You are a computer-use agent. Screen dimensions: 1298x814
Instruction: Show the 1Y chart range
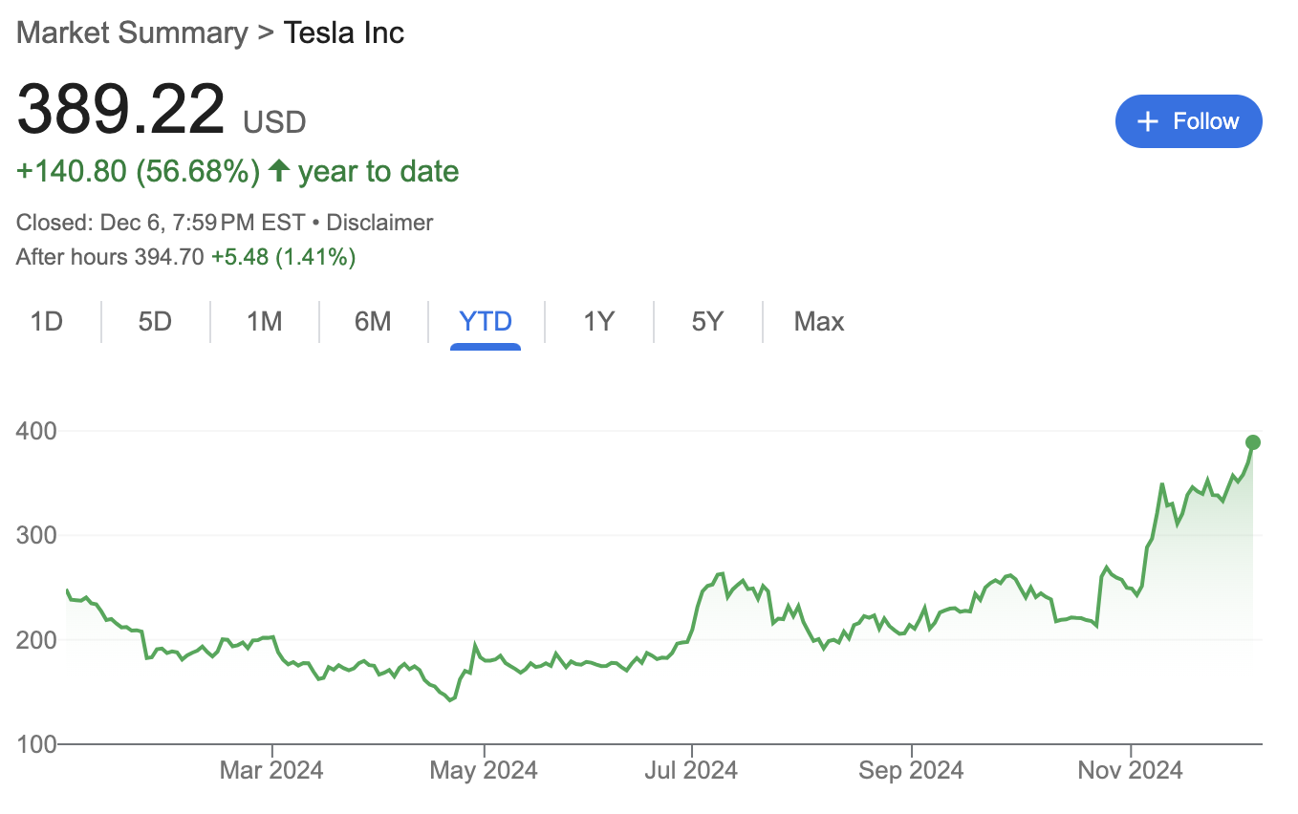click(598, 321)
